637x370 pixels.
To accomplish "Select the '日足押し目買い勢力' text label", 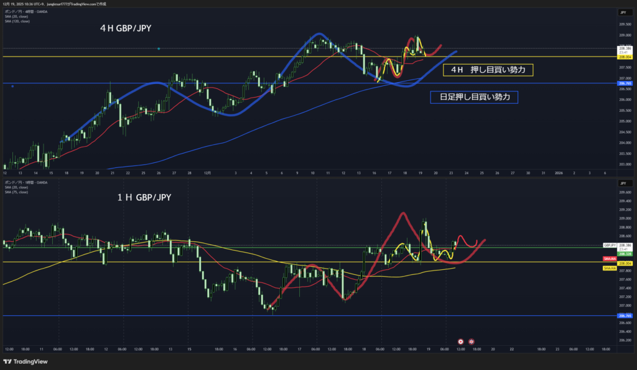I will [475, 97].
